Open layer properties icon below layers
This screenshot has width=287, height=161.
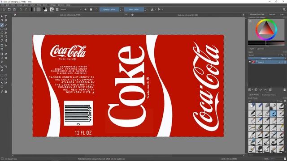click(x=270, y=89)
